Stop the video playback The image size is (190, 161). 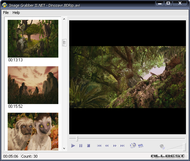89,145
